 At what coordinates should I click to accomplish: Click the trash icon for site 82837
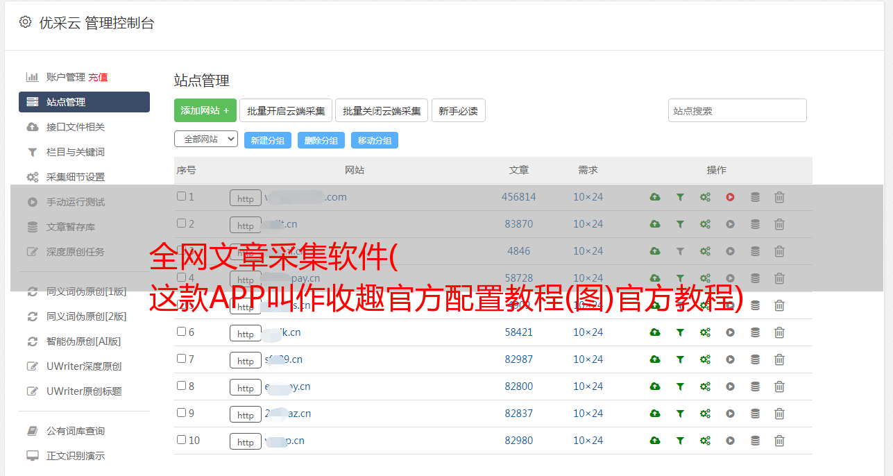pyautogui.click(x=779, y=414)
